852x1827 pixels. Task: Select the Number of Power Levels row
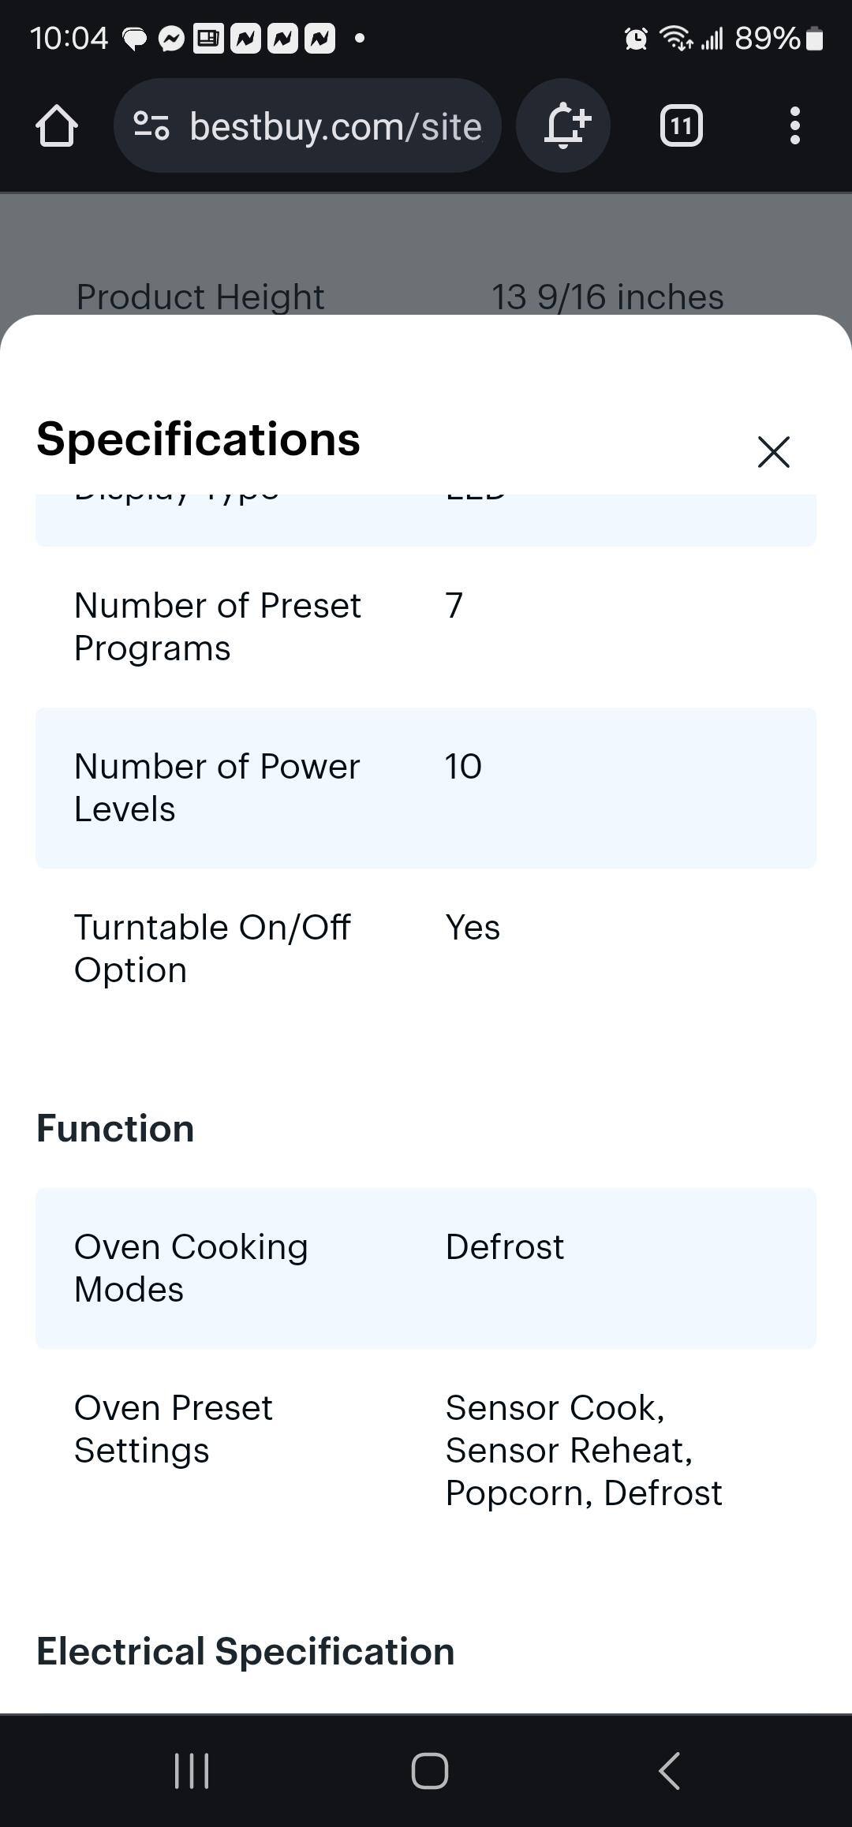[x=426, y=788]
